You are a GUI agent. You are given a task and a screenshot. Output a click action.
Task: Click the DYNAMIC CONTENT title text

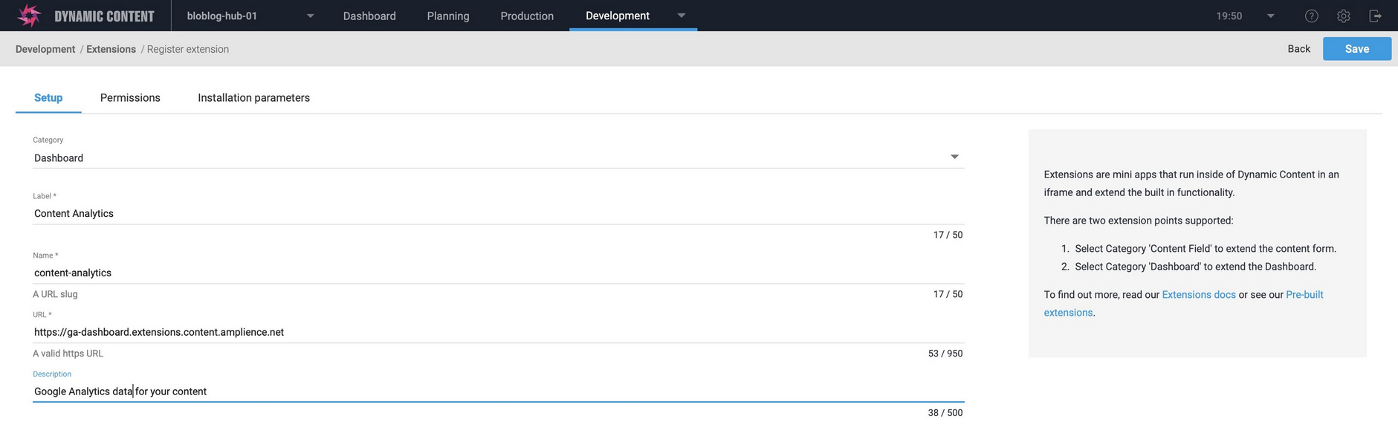[104, 16]
